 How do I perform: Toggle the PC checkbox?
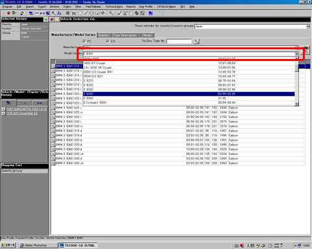pyautogui.click(x=84, y=41)
